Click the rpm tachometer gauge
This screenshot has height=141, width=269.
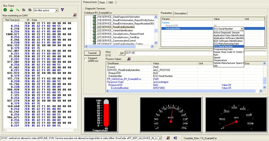[x=236, y=115]
